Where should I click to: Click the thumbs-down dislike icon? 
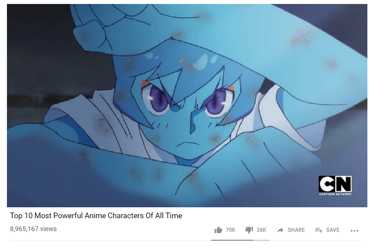249,230
